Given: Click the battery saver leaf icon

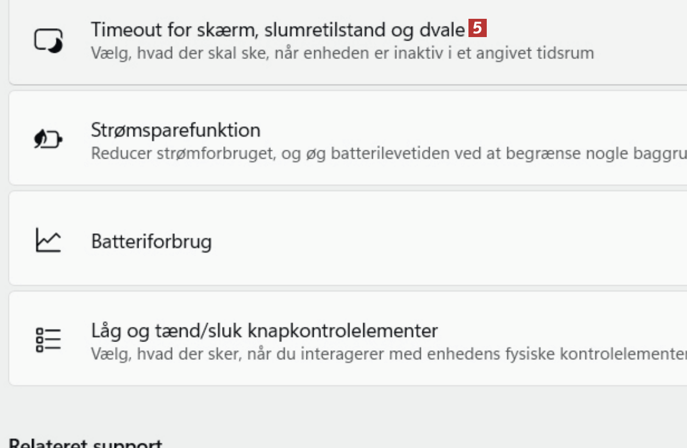Looking at the screenshot, I should [x=49, y=139].
